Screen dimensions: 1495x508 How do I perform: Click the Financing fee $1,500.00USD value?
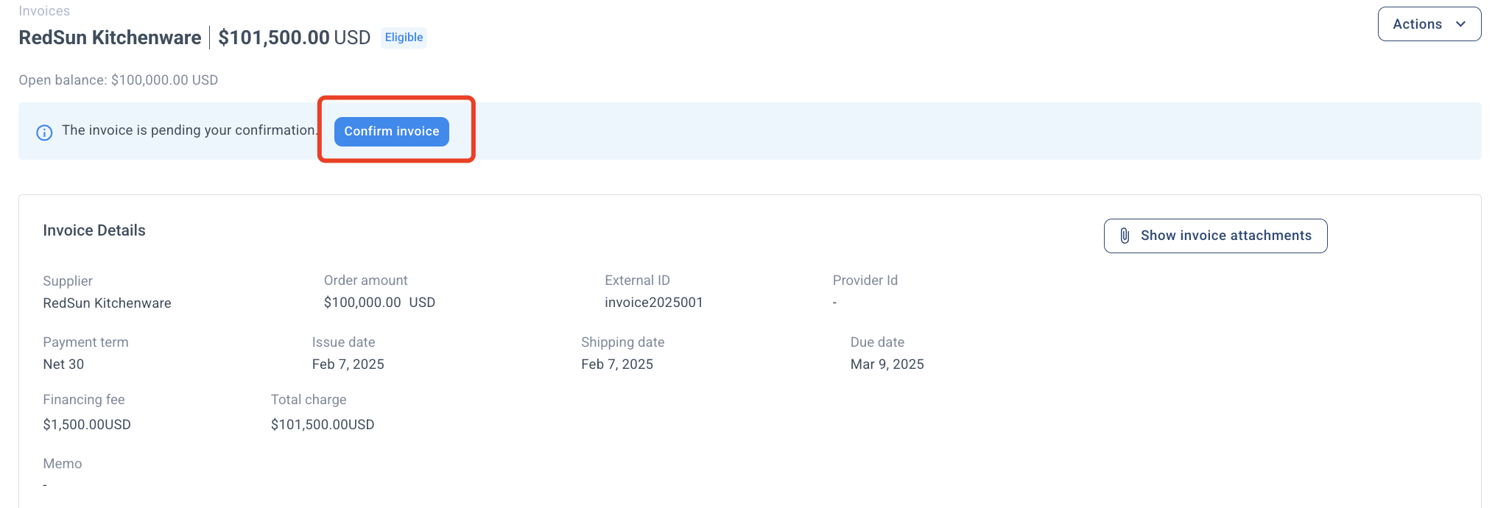(x=87, y=425)
